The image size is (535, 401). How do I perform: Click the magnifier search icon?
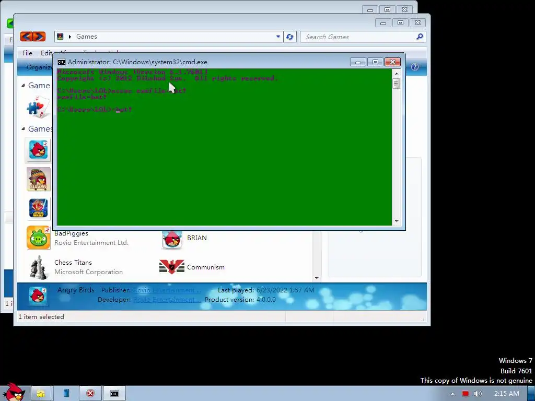click(x=420, y=37)
